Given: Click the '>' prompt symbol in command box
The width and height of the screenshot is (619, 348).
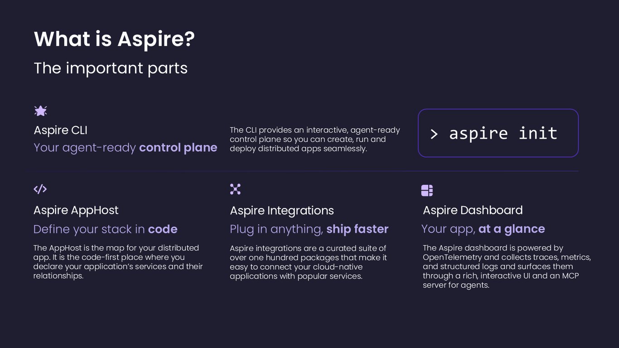Looking at the screenshot, I should pyautogui.click(x=434, y=134).
